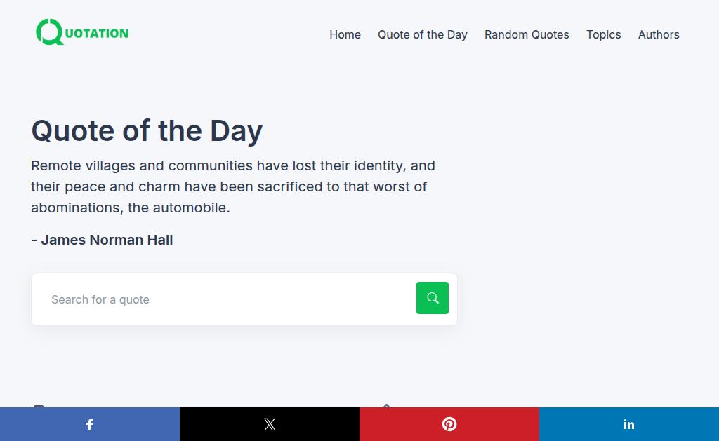Share the page on LinkedIn
This screenshot has width=719, height=441.
629,424
